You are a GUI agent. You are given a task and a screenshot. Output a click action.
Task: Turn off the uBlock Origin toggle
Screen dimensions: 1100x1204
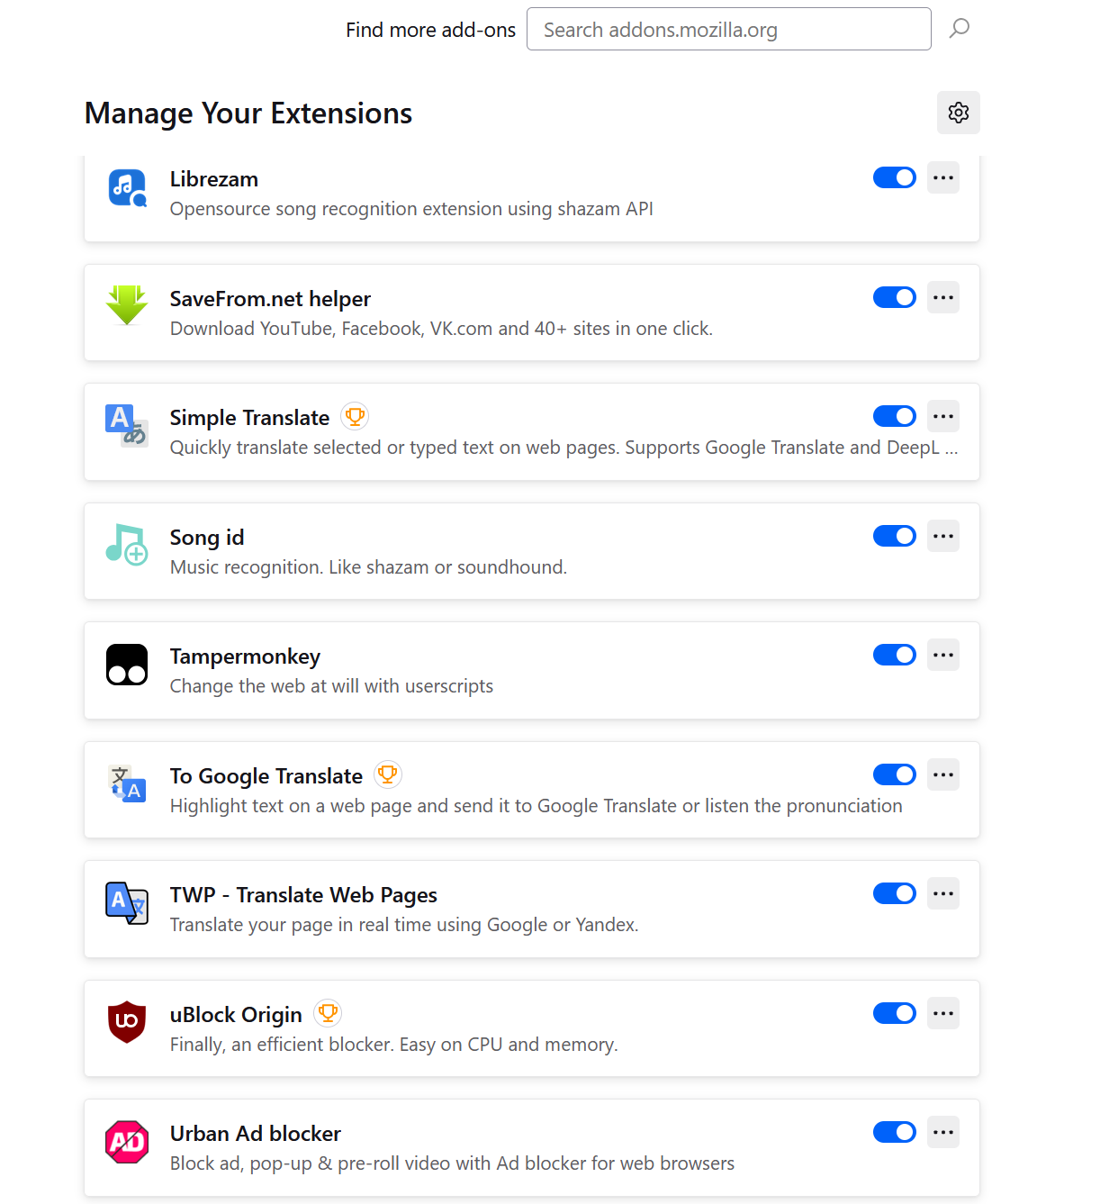coord(894,1013)
